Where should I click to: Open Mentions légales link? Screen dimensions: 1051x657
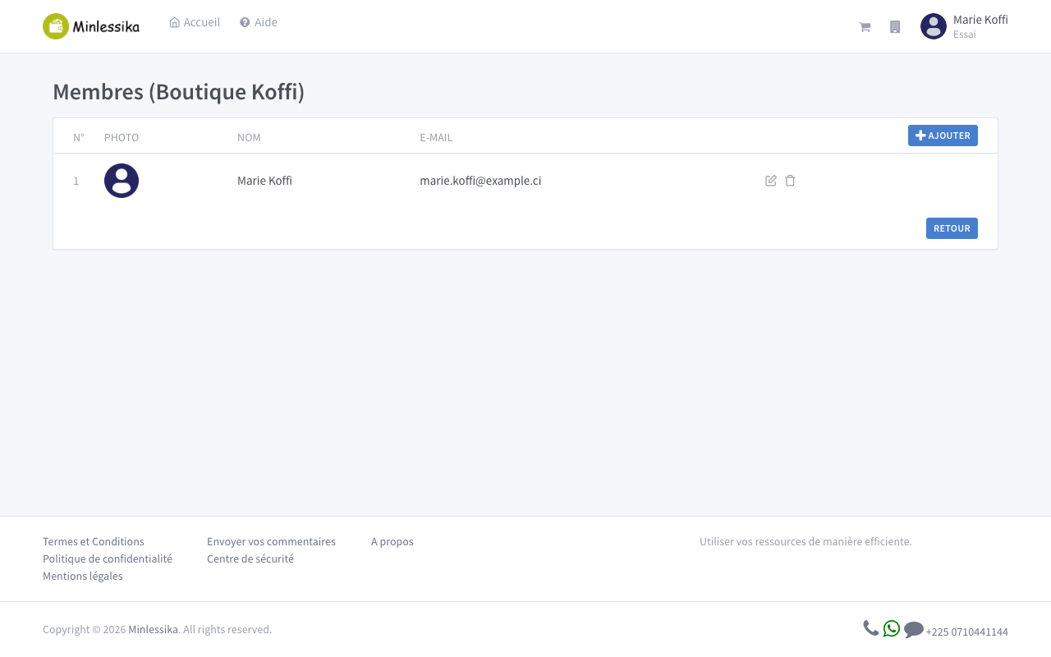83,577
